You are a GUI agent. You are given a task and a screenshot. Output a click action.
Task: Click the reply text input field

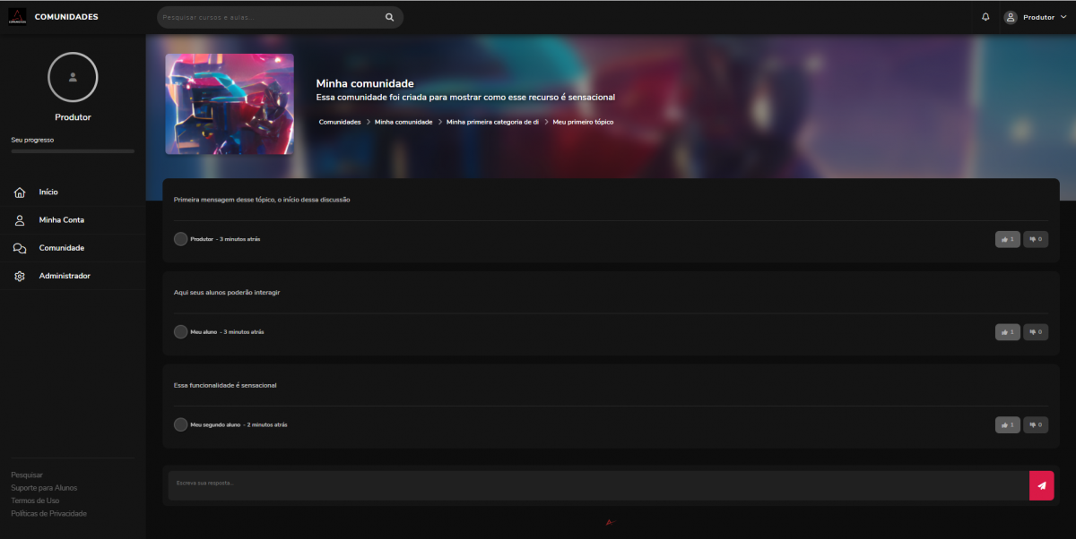597,485
